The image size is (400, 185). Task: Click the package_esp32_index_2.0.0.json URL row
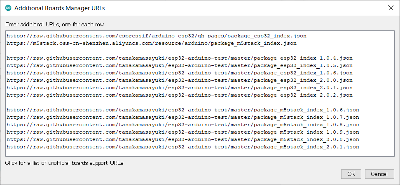click(x=180, y=81)
